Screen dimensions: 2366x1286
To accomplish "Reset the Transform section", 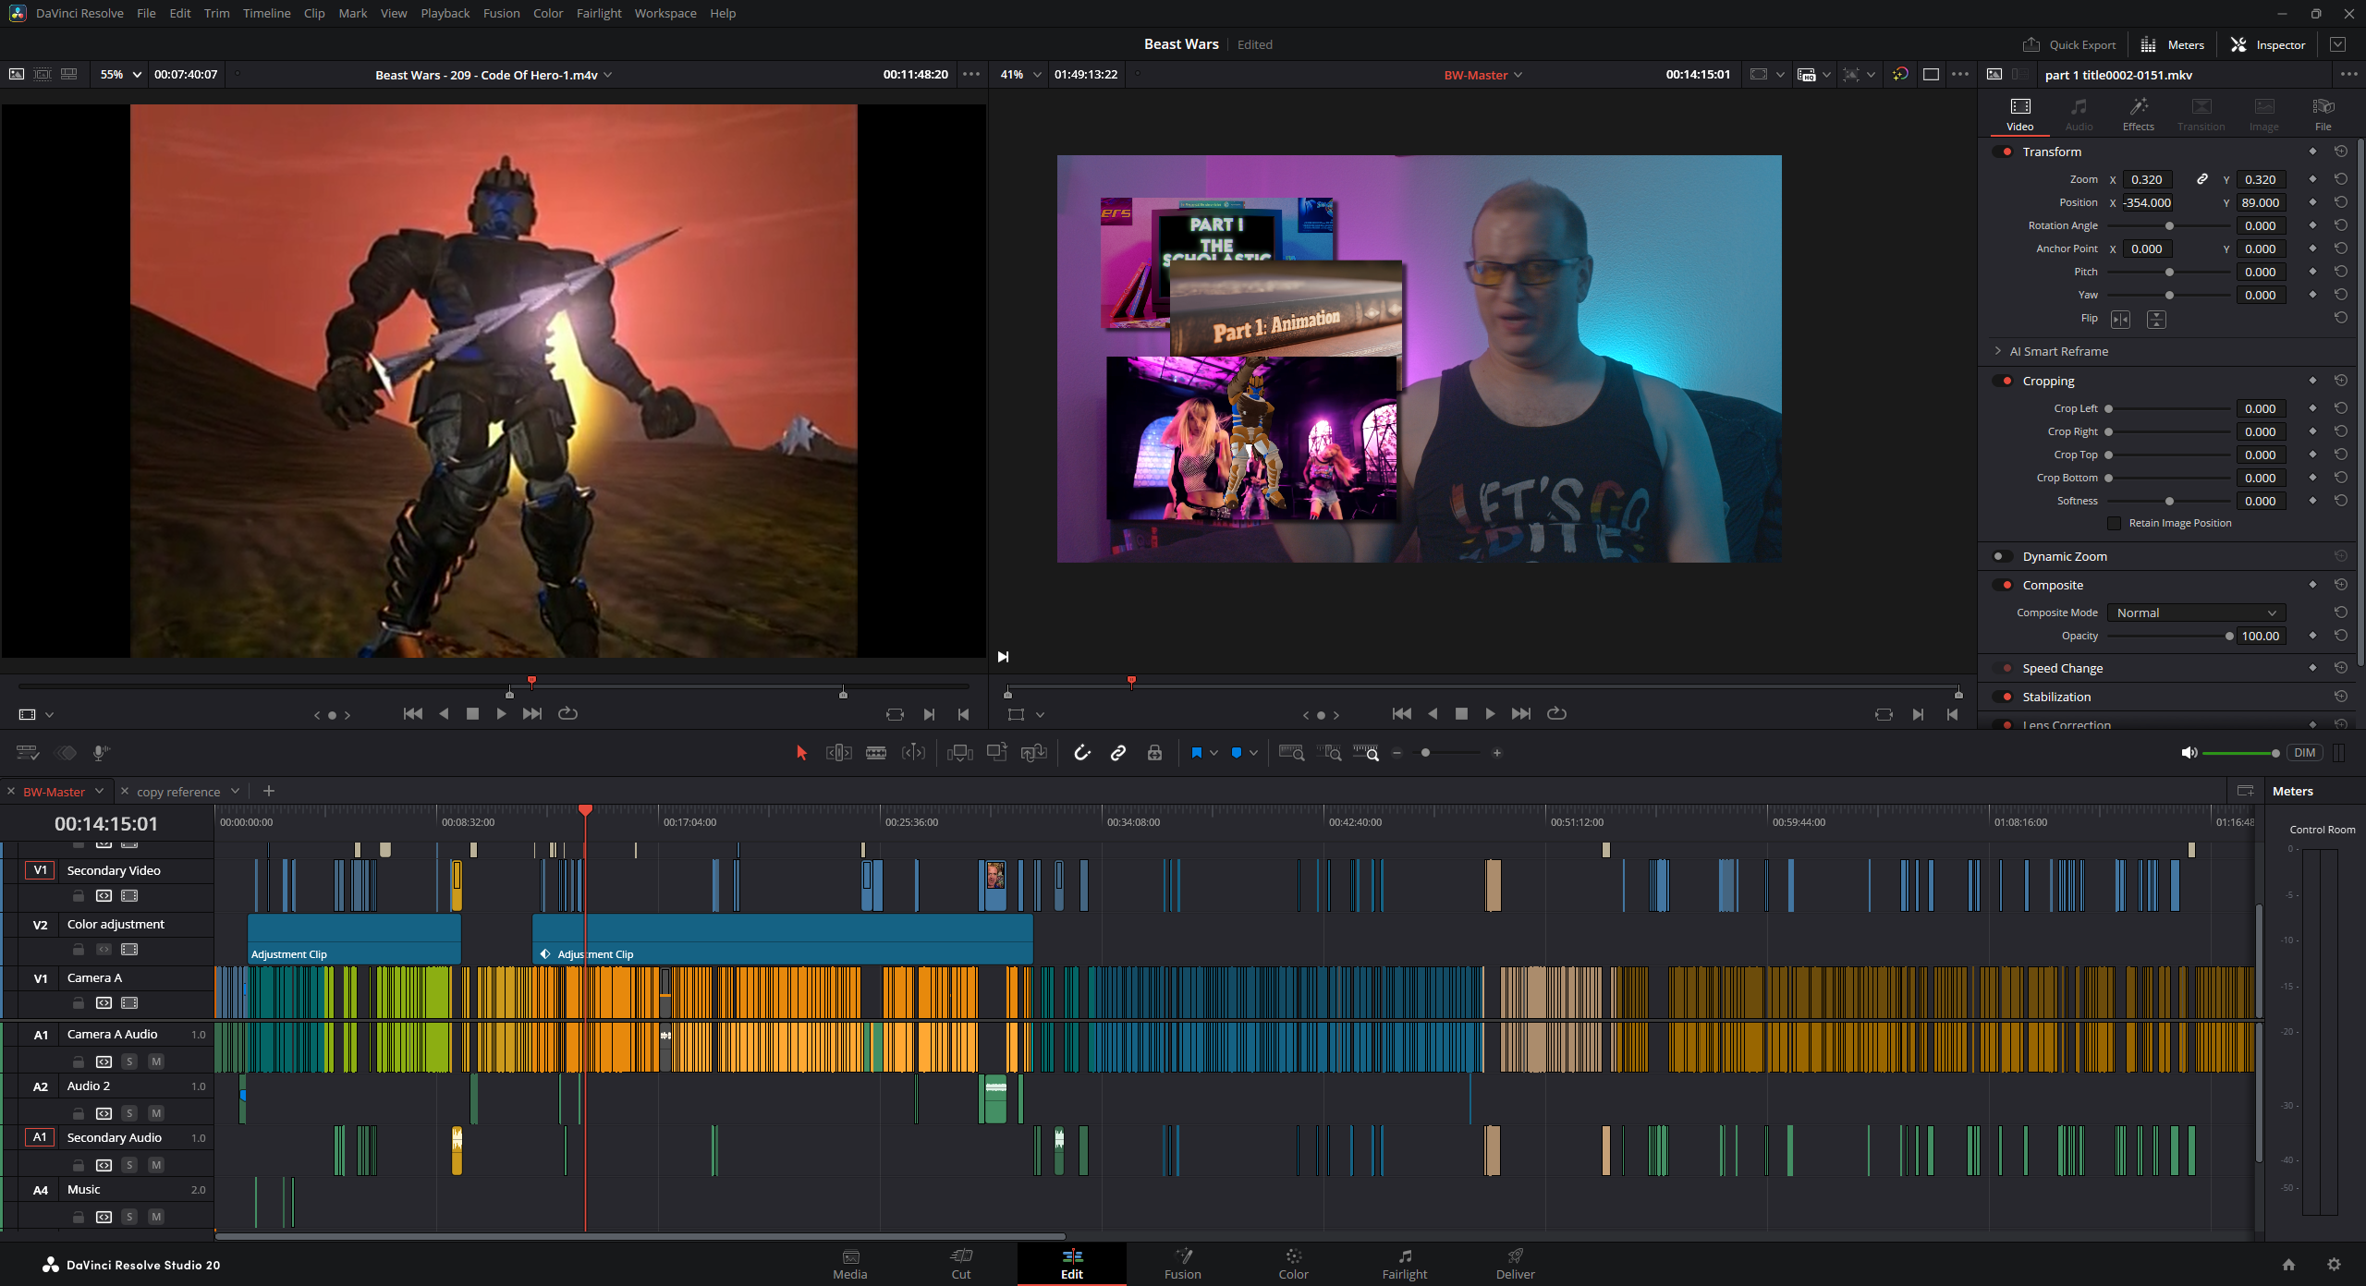I will click(2340, 152).
